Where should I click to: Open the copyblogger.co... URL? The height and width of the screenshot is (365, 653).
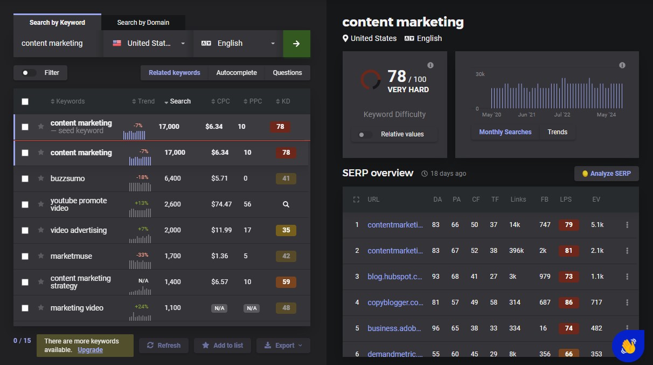coord(395,302)
